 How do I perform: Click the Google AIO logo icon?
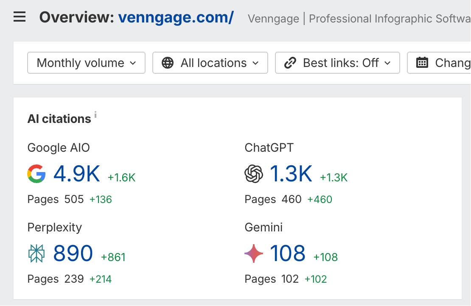36,174
